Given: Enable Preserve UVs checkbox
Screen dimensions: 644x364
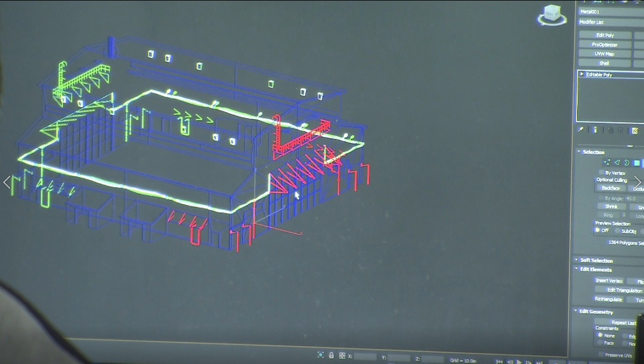Looking at the screenshot, I should pos(600,355).
